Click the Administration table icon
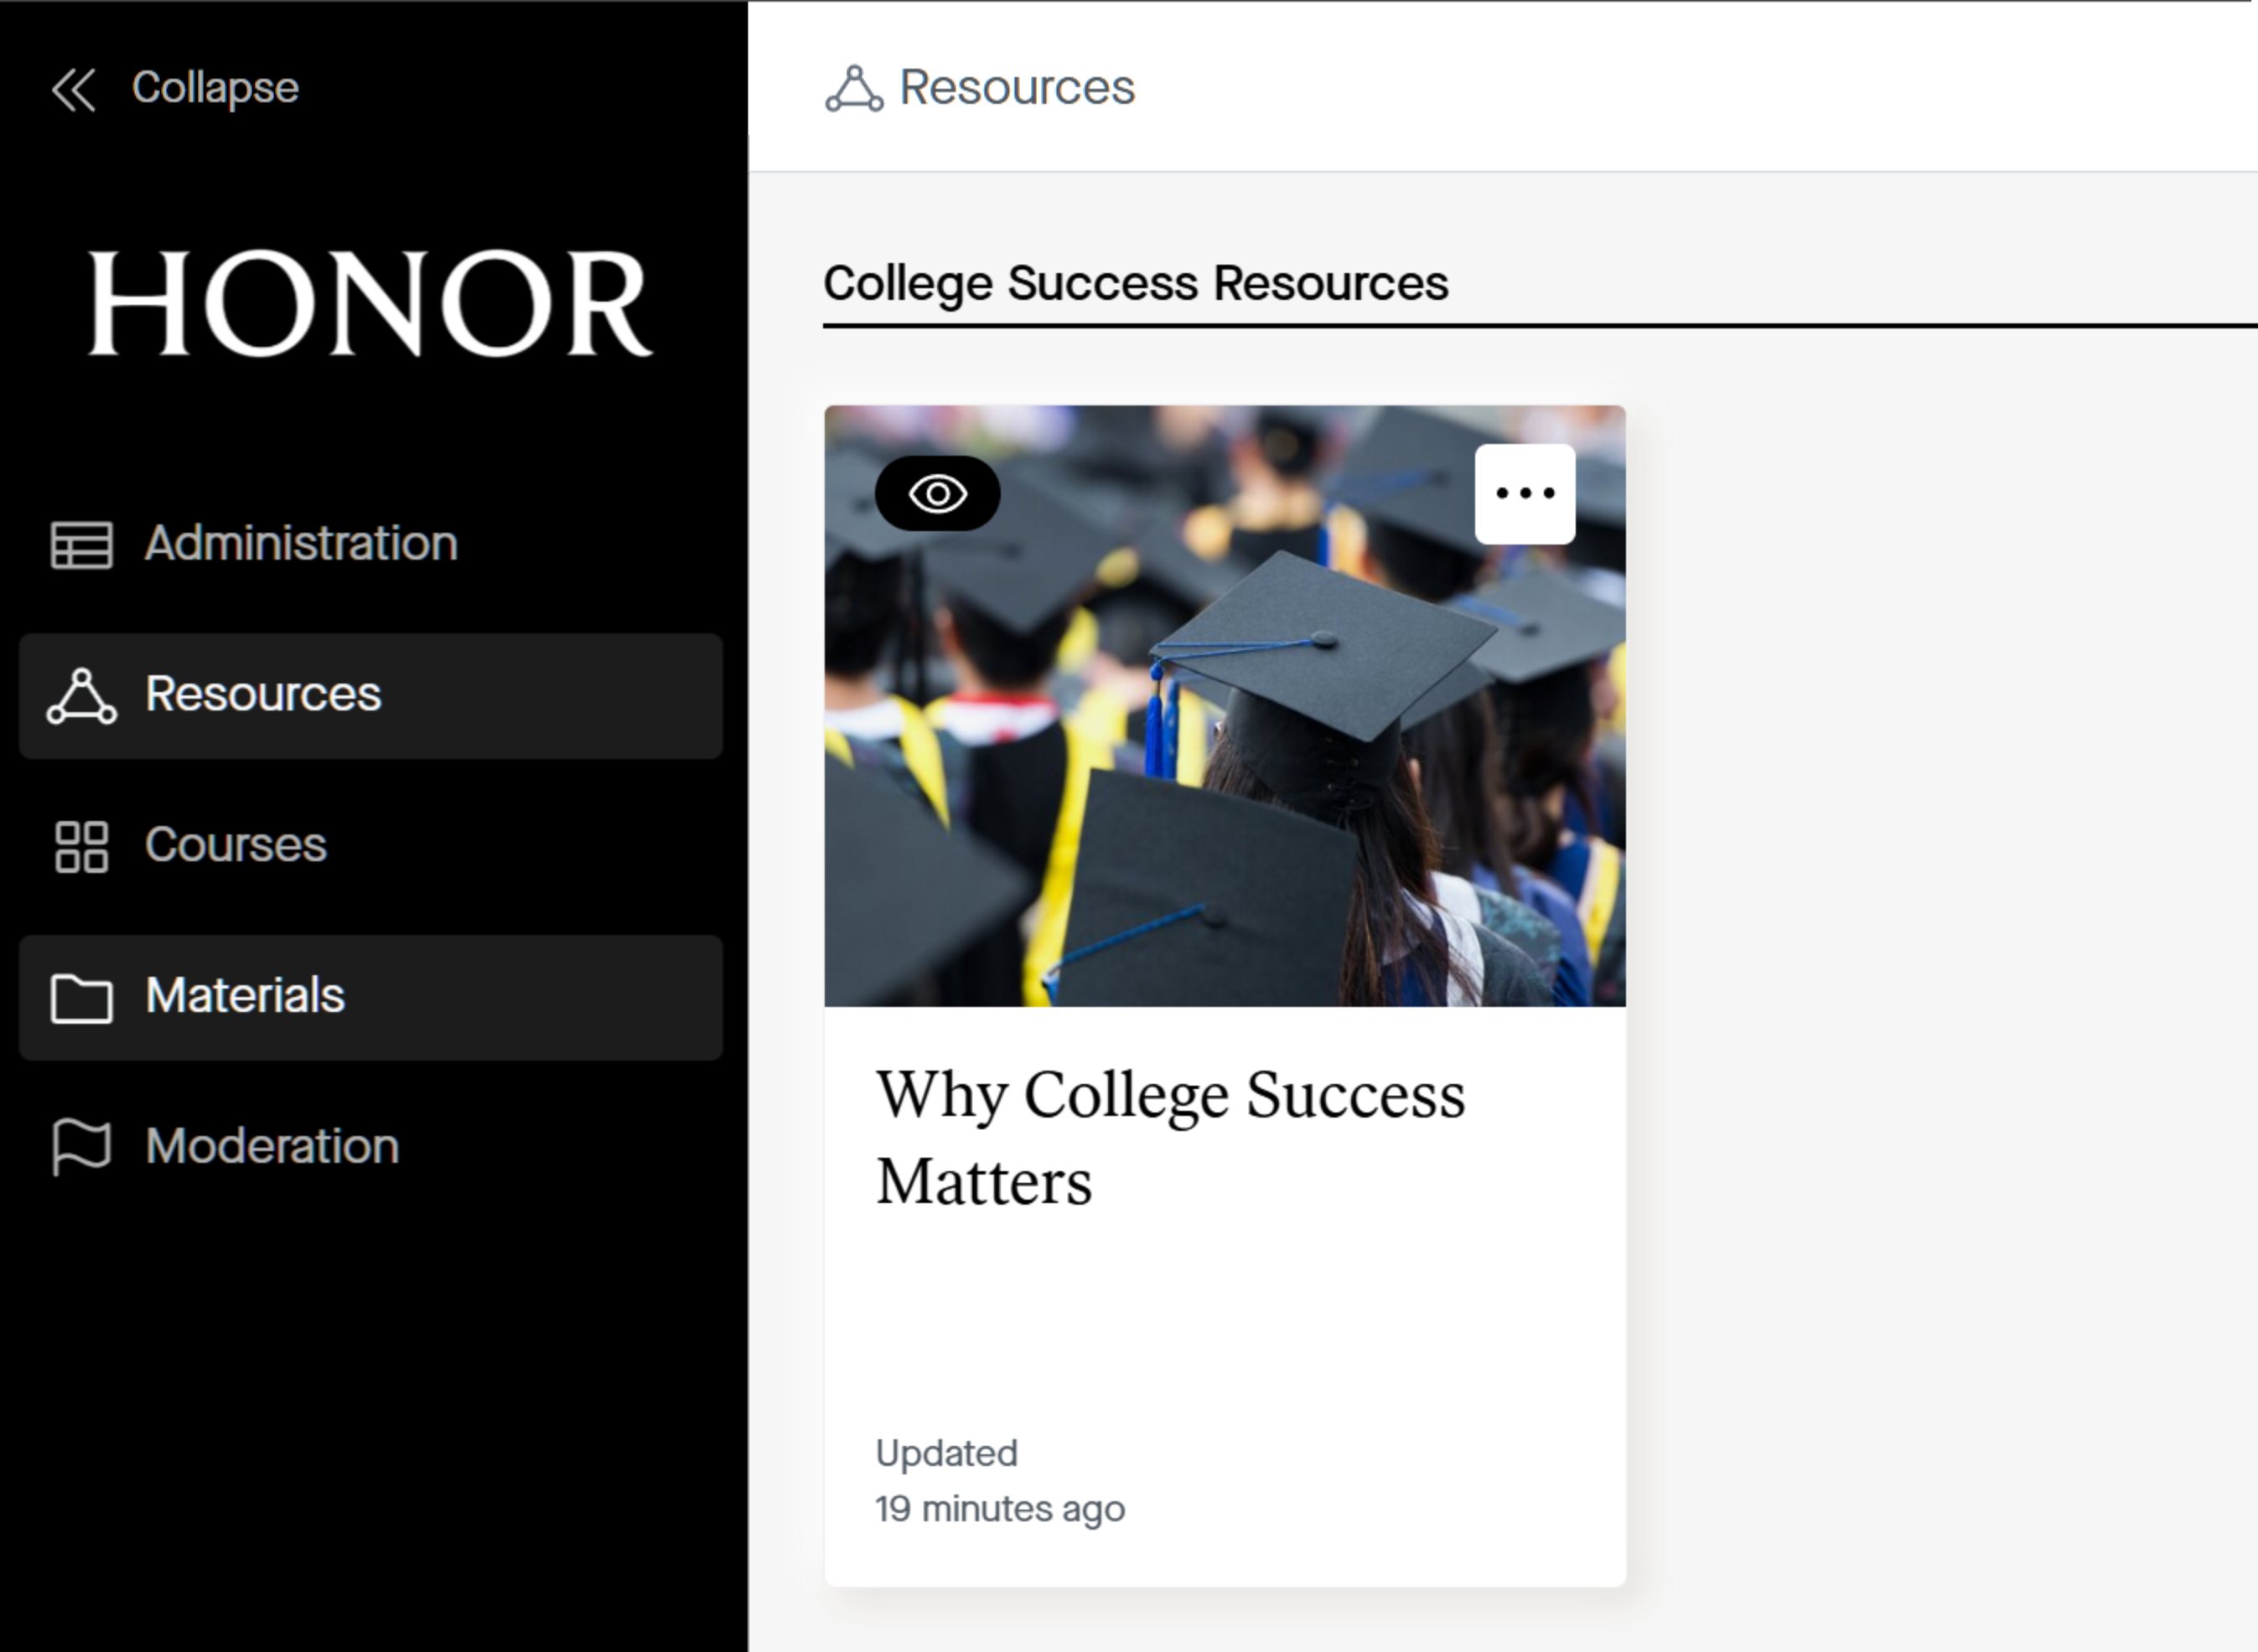 pos(81,545)
